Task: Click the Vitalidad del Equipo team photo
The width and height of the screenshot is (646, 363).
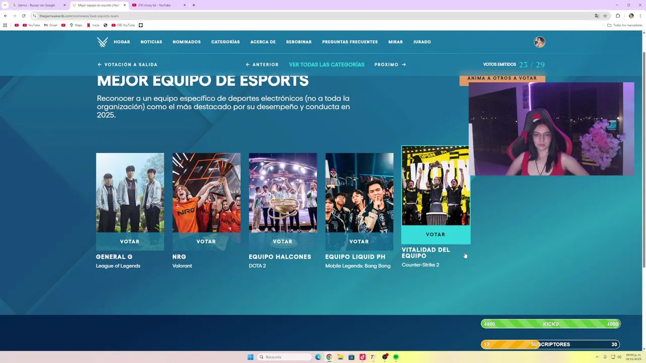Action: pyautogui.click(x=435, y=186)
